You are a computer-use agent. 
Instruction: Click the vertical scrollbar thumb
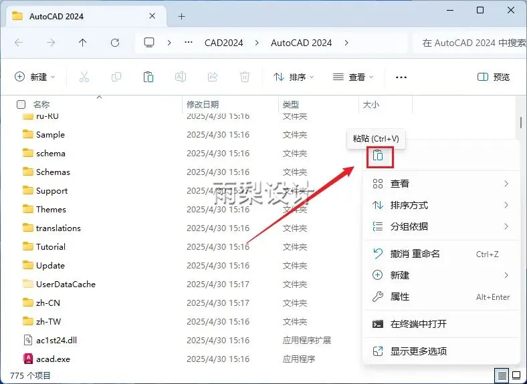[x=520, y=122]
